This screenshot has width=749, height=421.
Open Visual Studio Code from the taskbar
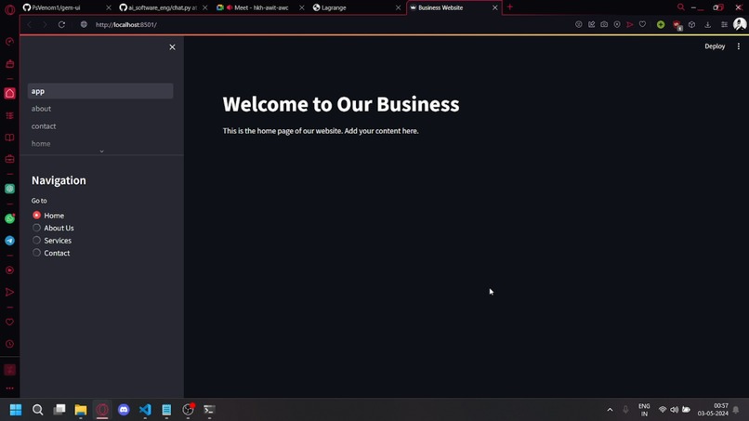pos(145,410)
